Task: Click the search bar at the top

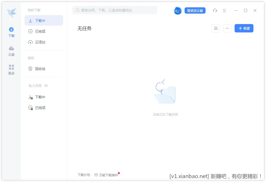Action: pyautogui.click(x=114, y=10)
